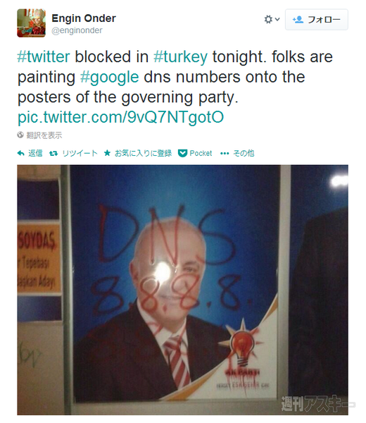Click the retweet text label
This screenshot has height=423, width=366.
(x=80, y=153)
